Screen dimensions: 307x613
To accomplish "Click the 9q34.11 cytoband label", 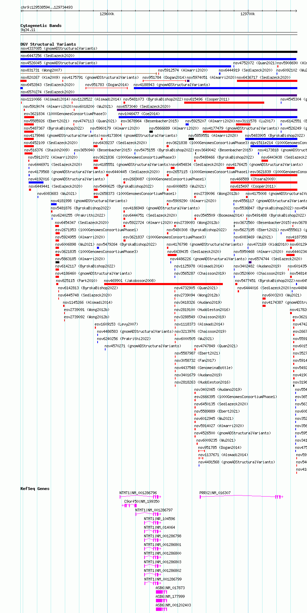I will pyautogui.click(x=28, y=30).
